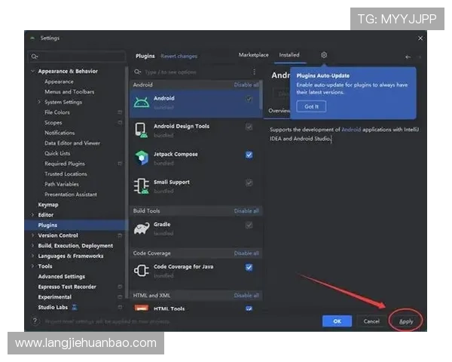Click the Gradle elephant icon

pyautogui.click(x=142, y=228)
